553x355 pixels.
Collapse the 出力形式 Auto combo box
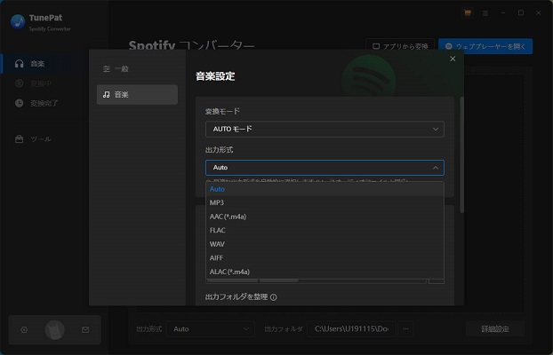point(325,168)
